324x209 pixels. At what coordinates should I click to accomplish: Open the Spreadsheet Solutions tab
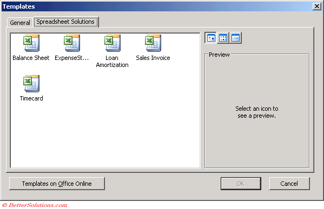click(x=65, y=22)
